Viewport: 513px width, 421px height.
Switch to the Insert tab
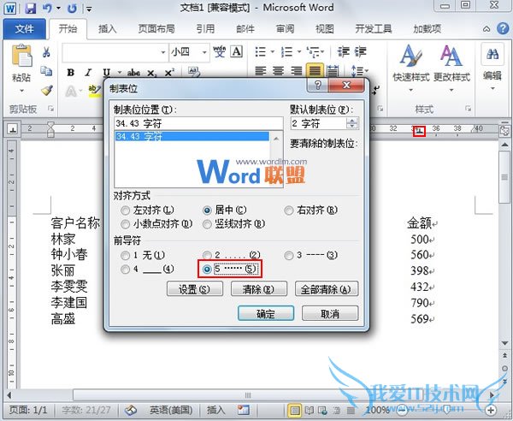(x=108, y=29)
